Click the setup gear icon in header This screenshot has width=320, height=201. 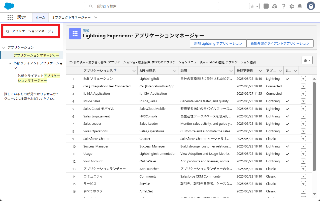coord(292,6)
